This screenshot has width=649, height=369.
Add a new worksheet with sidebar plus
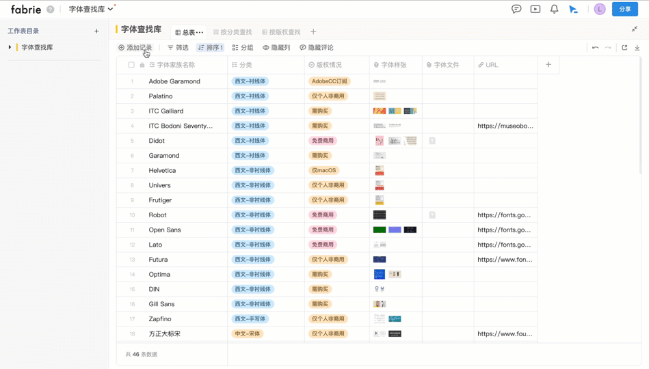(96, 31)
